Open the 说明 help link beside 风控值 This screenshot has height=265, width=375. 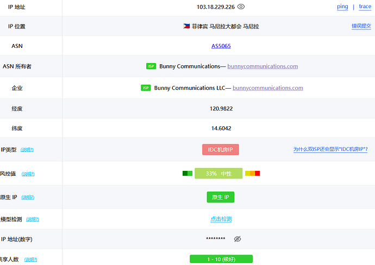pyautogui.click(x=28, y=174)
